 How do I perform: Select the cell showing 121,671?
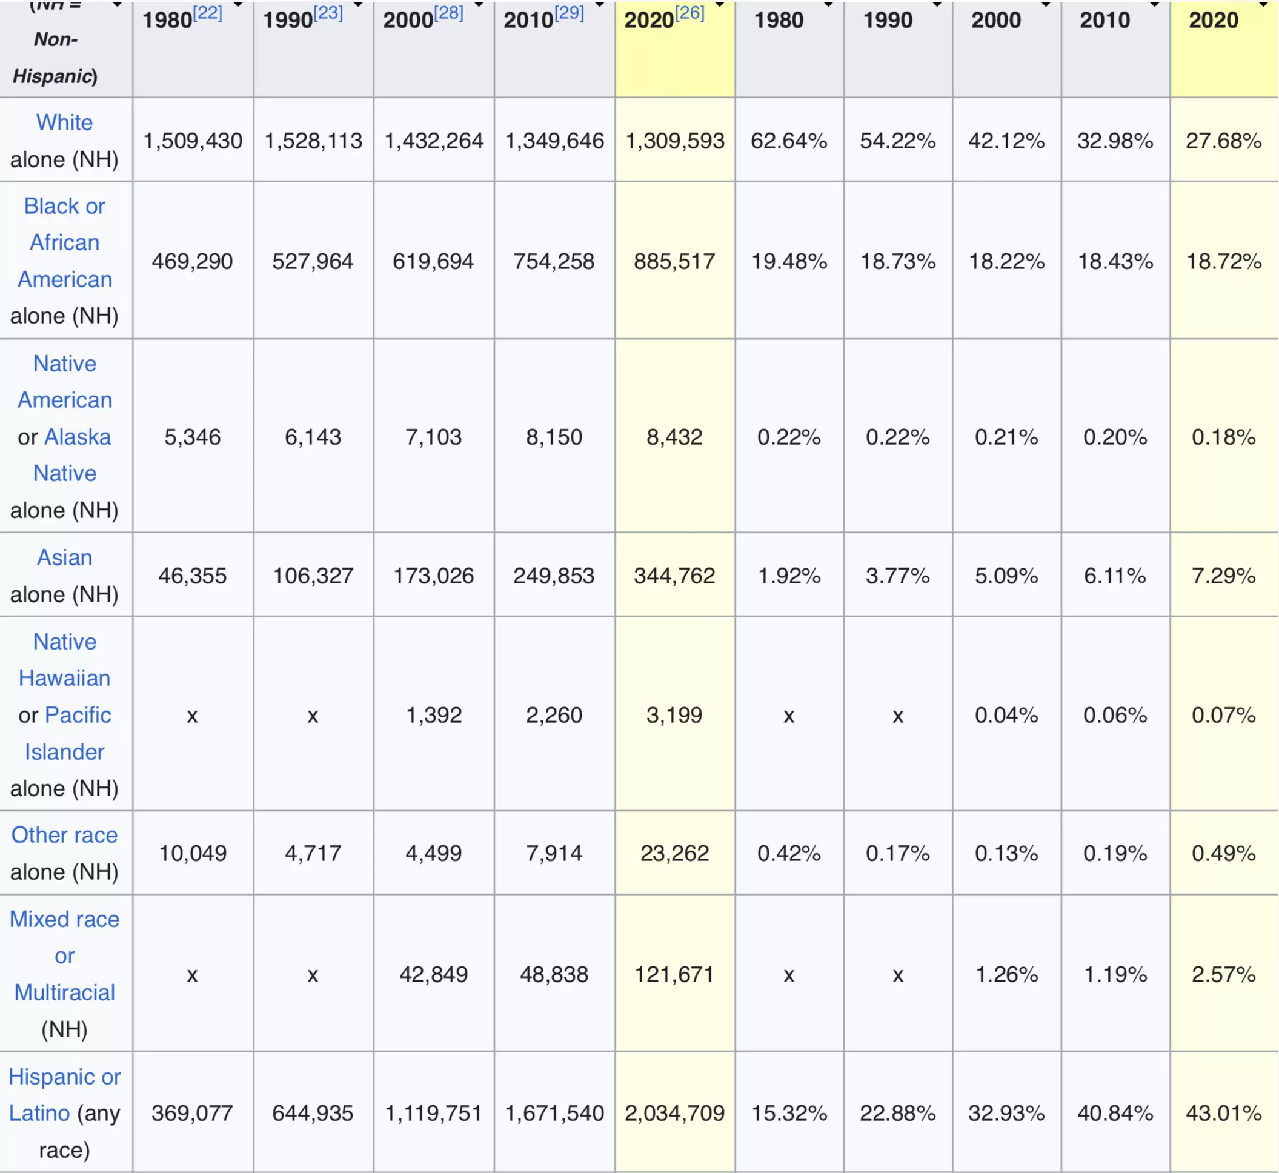click(675, 974)
